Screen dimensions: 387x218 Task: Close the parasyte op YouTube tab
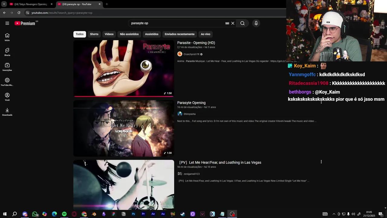coord(99,4)
